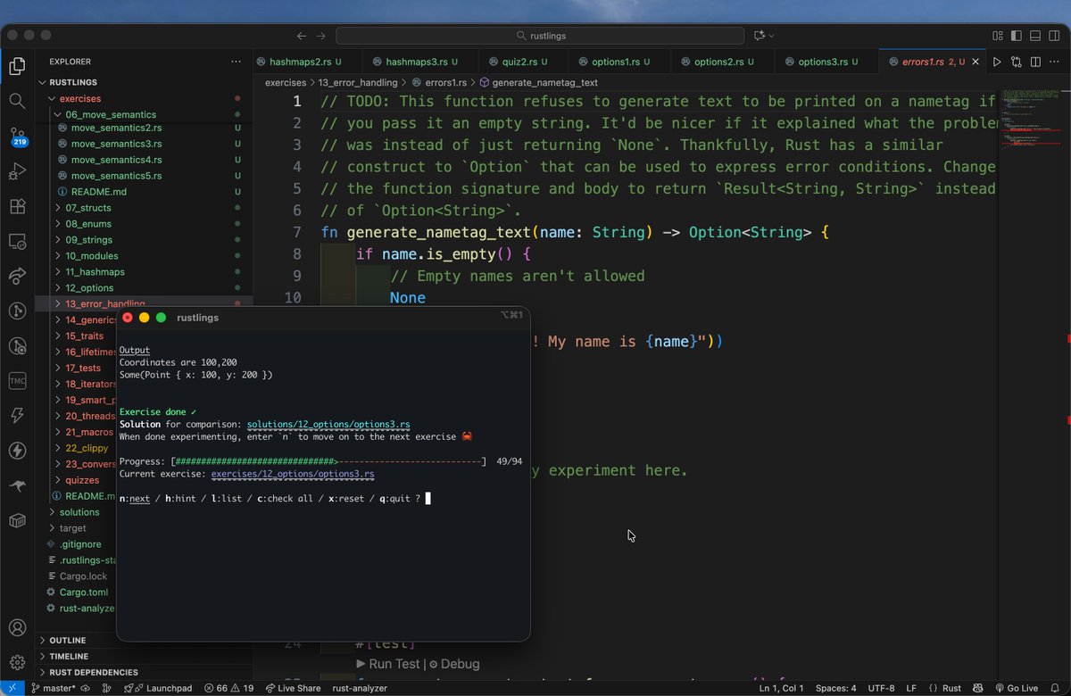Screen dimensions: 1071x696
Task: Expand the RUST DEPENDENCIES section
Action: click(143, 672)
